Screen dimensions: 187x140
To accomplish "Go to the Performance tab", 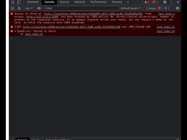I will point(99,2).
